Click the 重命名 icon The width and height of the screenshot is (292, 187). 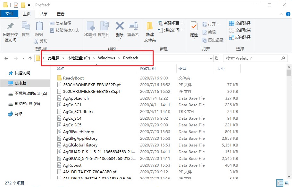(x=133, y=26)
